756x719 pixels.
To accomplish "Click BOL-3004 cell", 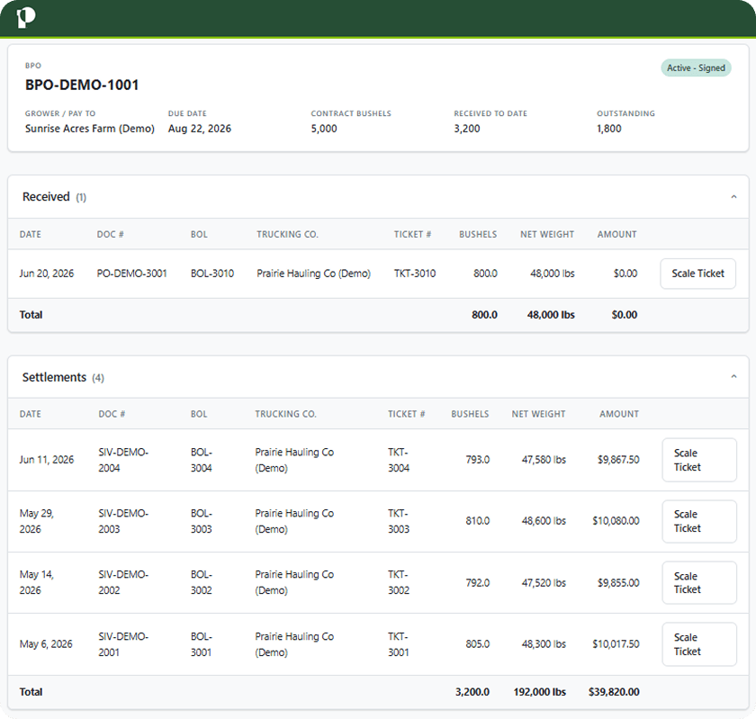I will tap(202, 460).
